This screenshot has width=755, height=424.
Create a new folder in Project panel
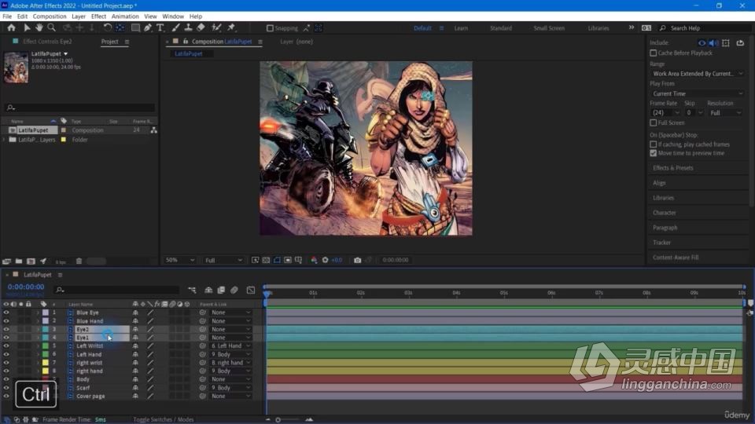point(19,261)
